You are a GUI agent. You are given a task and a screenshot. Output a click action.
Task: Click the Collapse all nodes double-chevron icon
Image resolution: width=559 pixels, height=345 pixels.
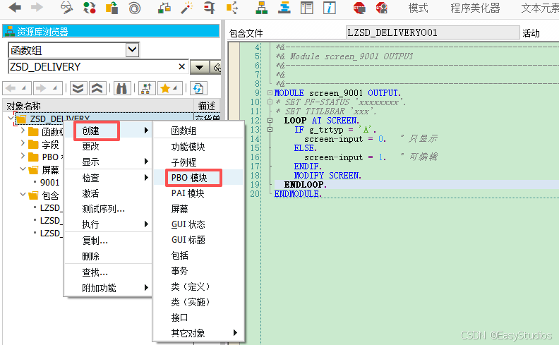pos(97,88)
